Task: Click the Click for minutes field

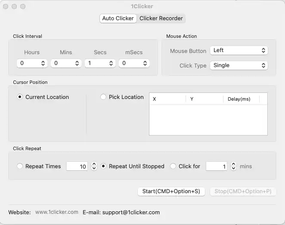Action: pyautogui.click(x=216, y=166)
